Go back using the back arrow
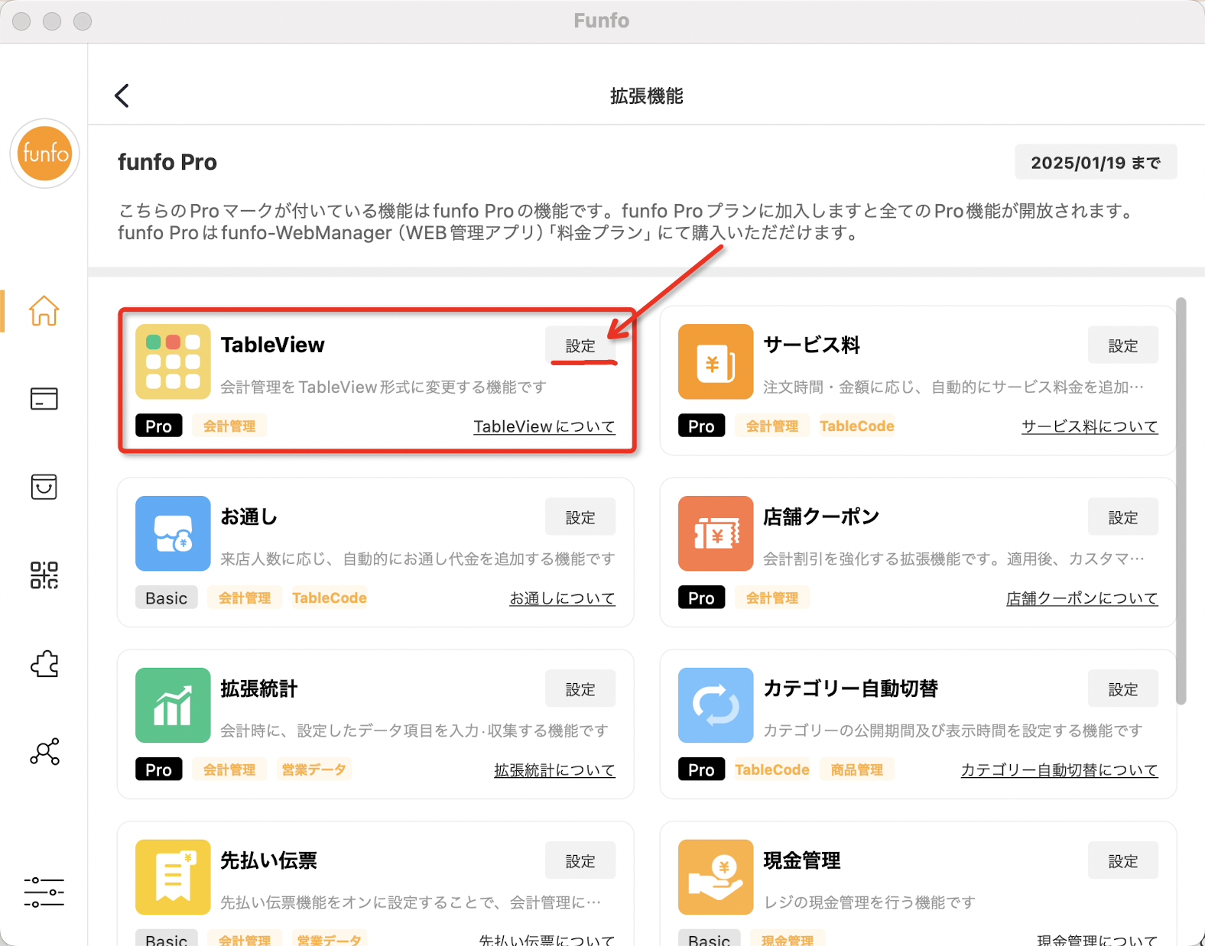Screen dimensions: 1205x946 [122, 96]
